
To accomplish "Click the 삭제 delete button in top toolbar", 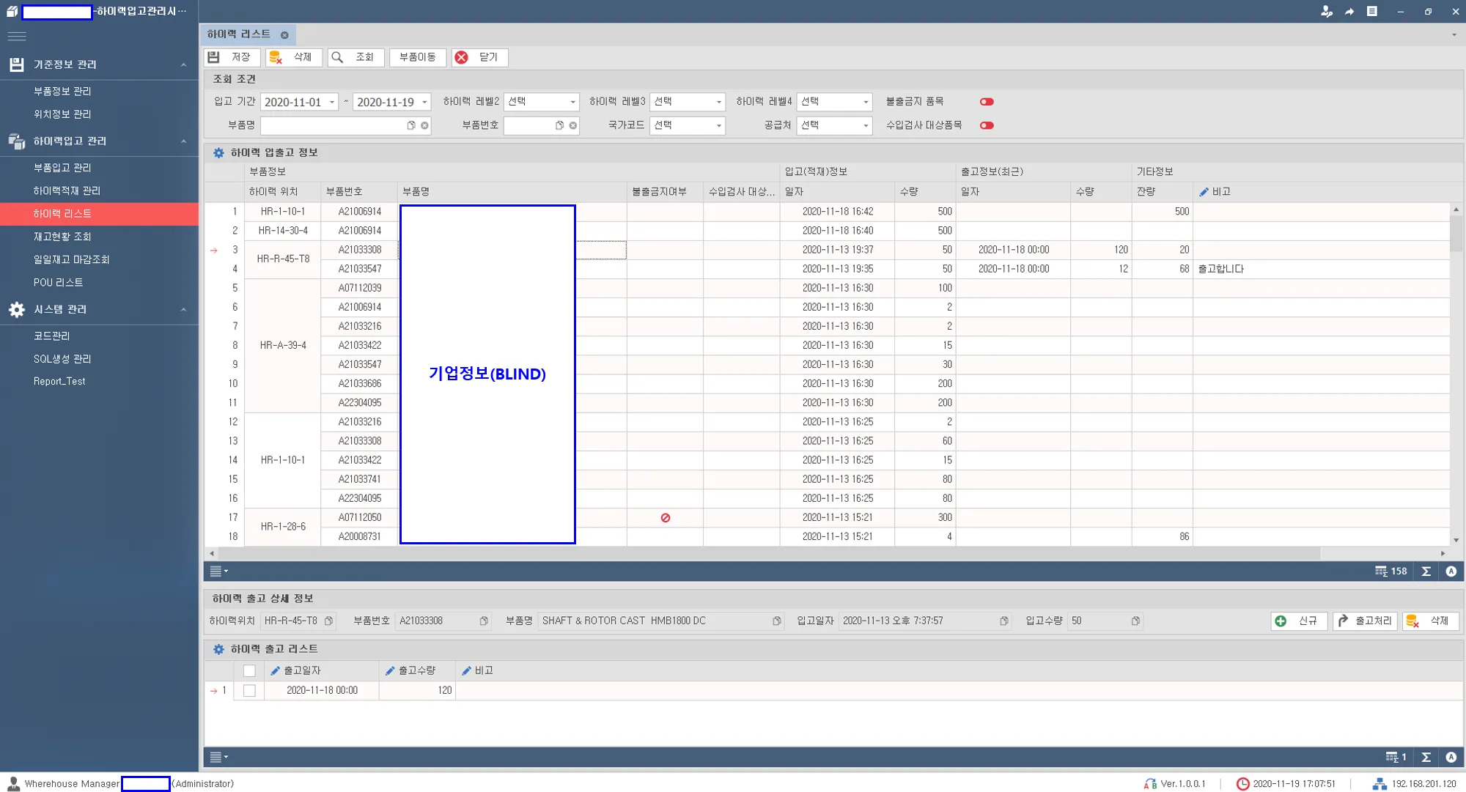I will [293, 57].
